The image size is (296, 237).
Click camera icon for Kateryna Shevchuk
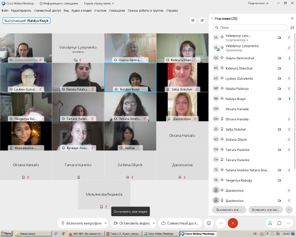click(279, 69)
